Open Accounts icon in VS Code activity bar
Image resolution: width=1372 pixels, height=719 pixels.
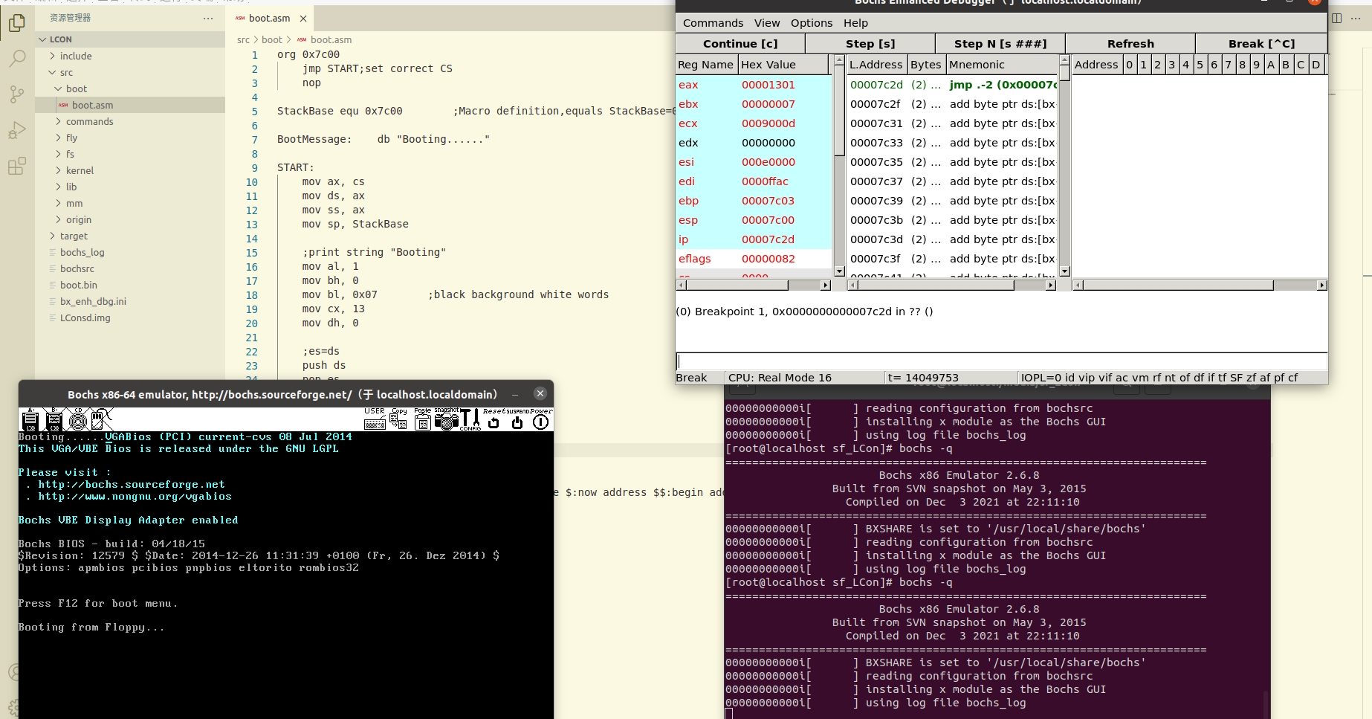click(13, 672)
